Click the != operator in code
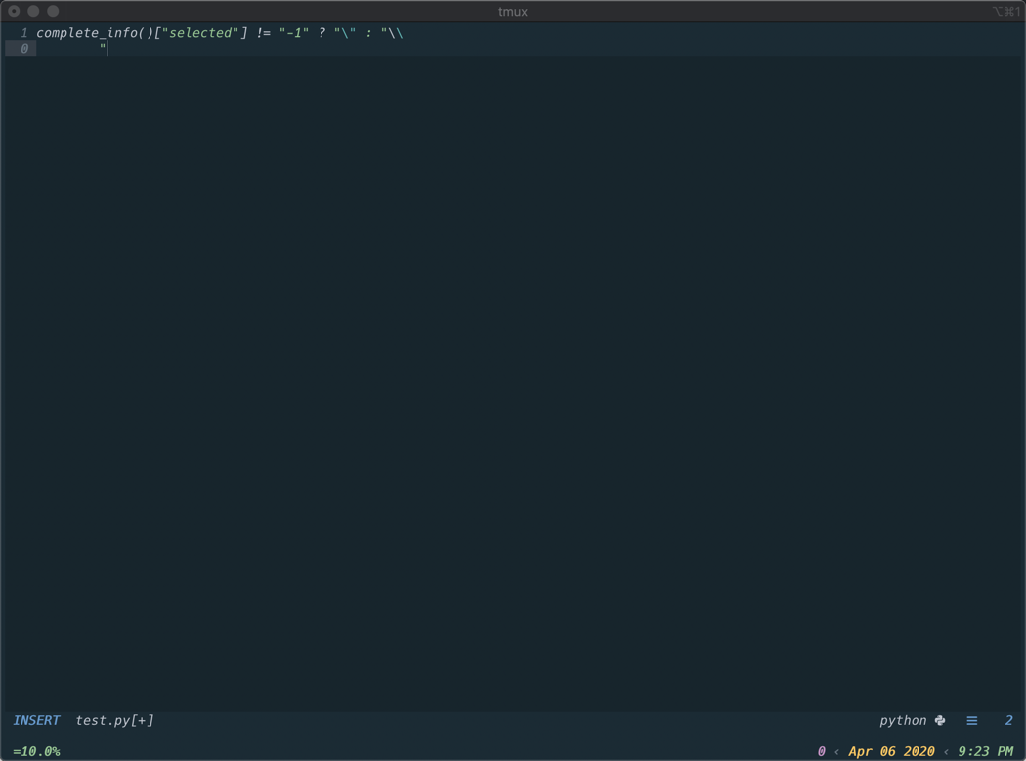The height and width of the screenshot is (761, 1026). (x=263, y=32)
